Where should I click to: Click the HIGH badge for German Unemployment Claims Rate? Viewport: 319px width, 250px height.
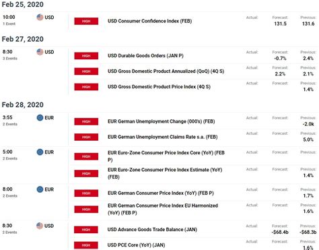tap(86, 137)
